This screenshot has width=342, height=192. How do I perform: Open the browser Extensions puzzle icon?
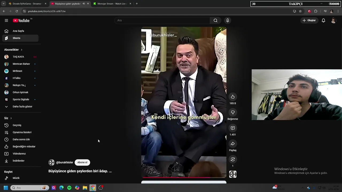316,11
